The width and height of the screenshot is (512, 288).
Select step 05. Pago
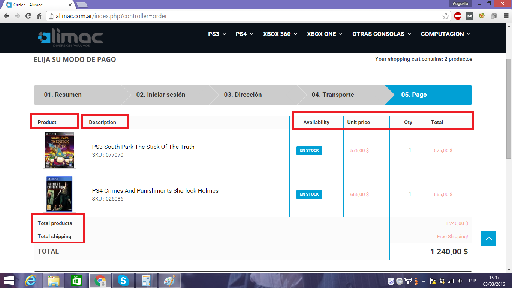[429, 95]
